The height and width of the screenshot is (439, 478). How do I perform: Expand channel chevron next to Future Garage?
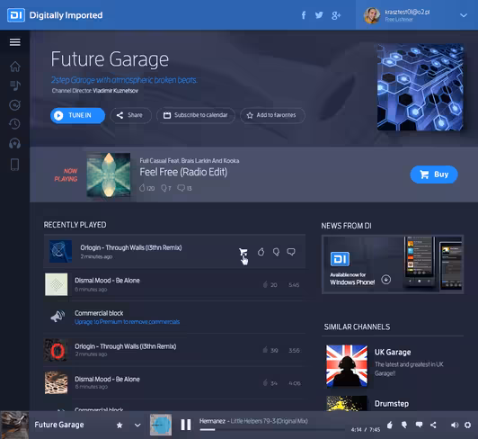tap(137, 425)
